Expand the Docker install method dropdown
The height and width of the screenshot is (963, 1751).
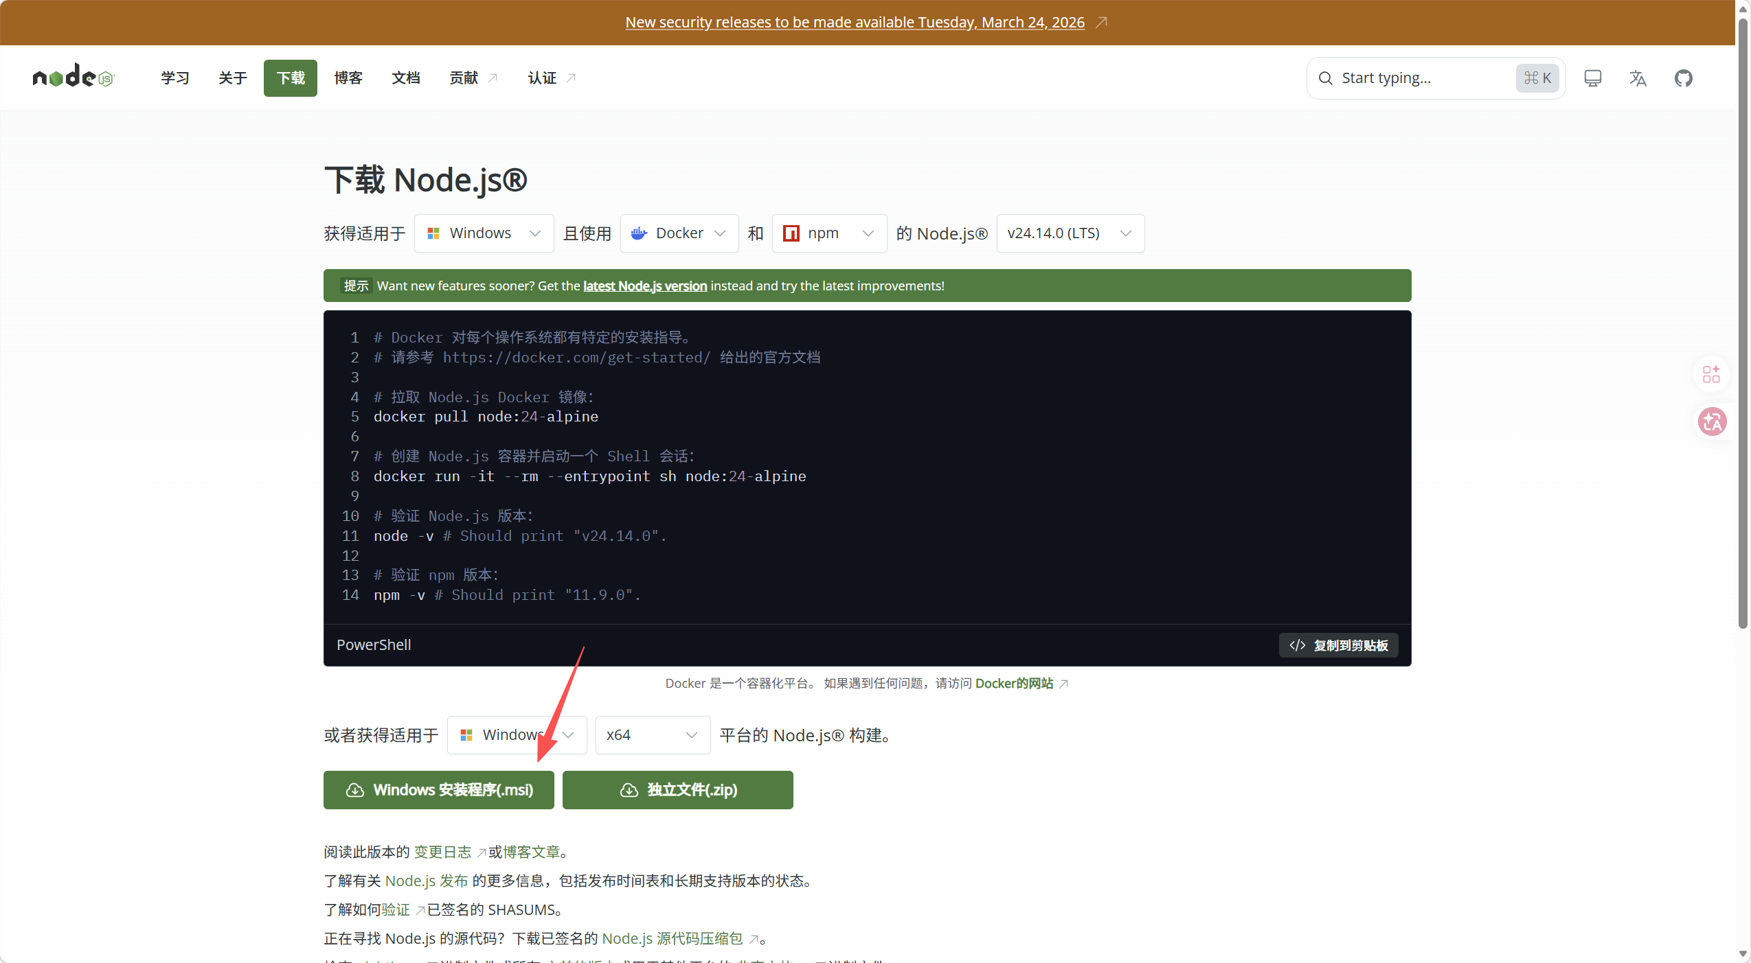tap(679, 233)
